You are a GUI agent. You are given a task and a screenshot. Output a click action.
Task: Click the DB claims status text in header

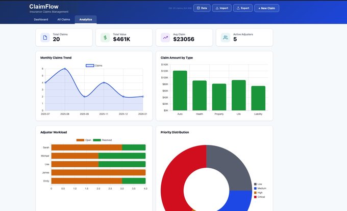[180, 8]
